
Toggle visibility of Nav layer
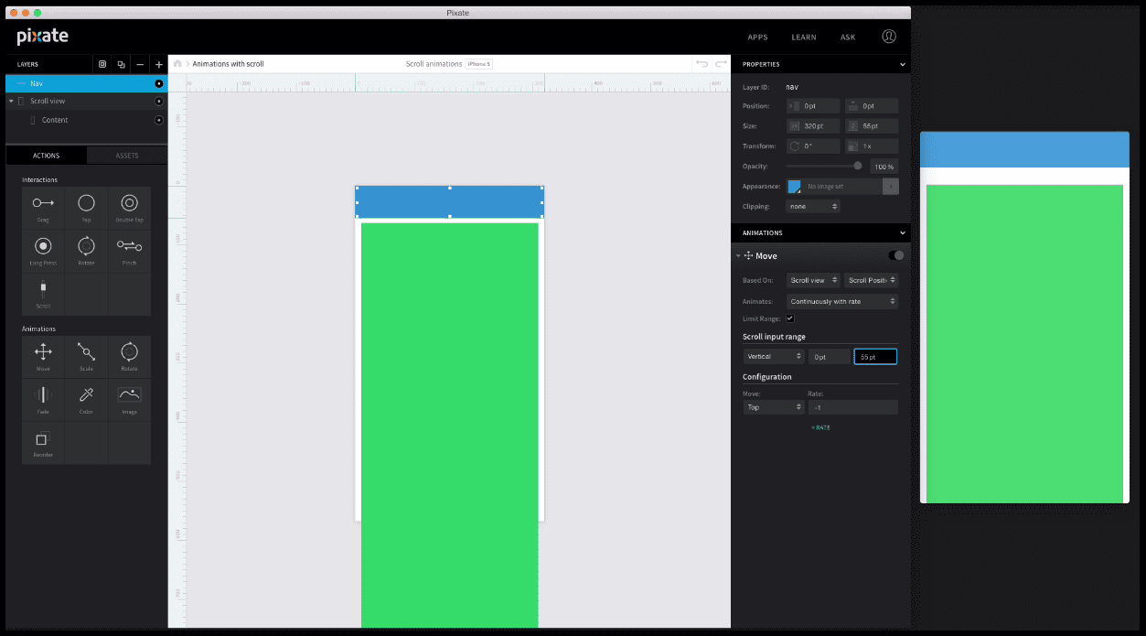[158, 83]
